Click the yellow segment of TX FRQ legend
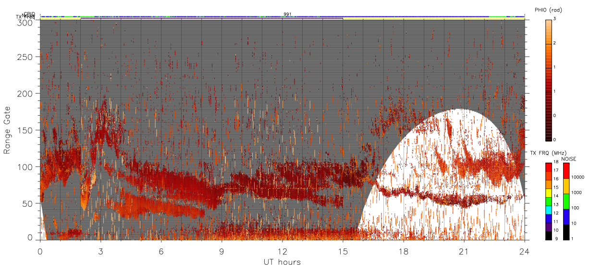 [548, 192]
